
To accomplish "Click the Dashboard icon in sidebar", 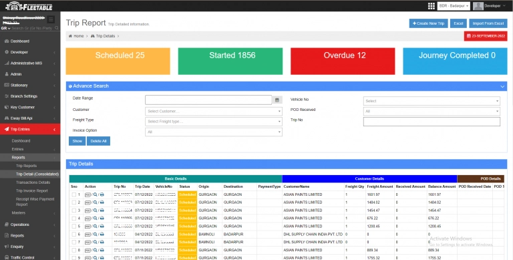I will (x=7, y=41).
